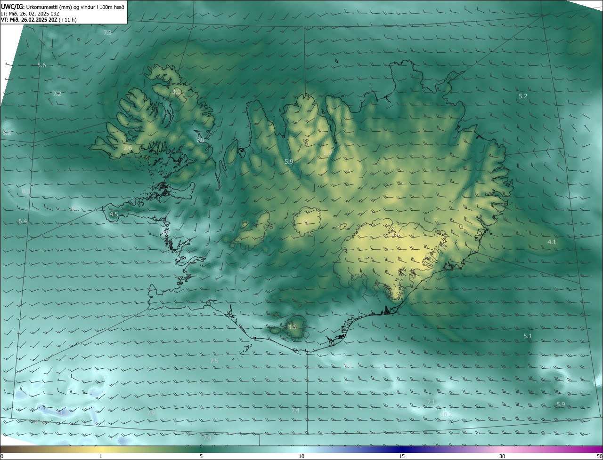
Task: Click the 0 tick on the colour scale
Action: (2, 456)
